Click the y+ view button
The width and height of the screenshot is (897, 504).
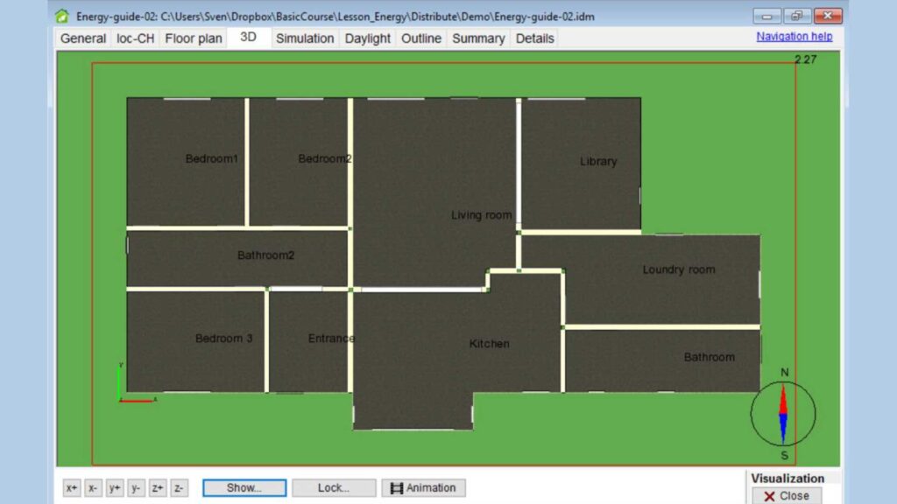pyautogui.click(x=115, y=488)
